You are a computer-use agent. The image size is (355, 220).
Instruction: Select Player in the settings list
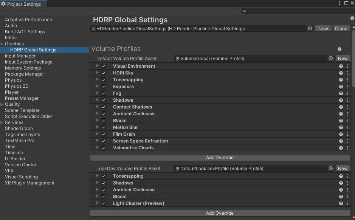click(12, 92)
